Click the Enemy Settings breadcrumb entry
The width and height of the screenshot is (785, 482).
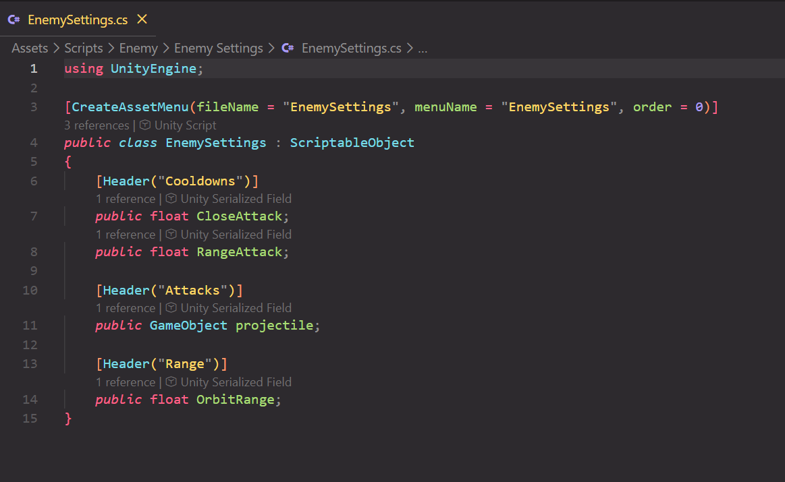pyautogui.click(x=218, y=48)
